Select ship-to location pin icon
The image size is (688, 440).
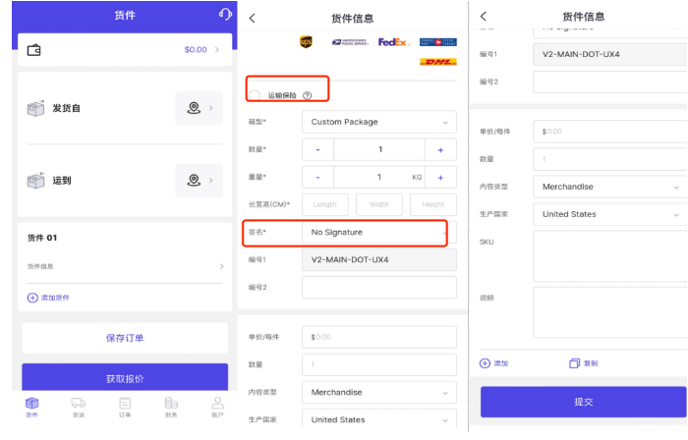(194, 180)
